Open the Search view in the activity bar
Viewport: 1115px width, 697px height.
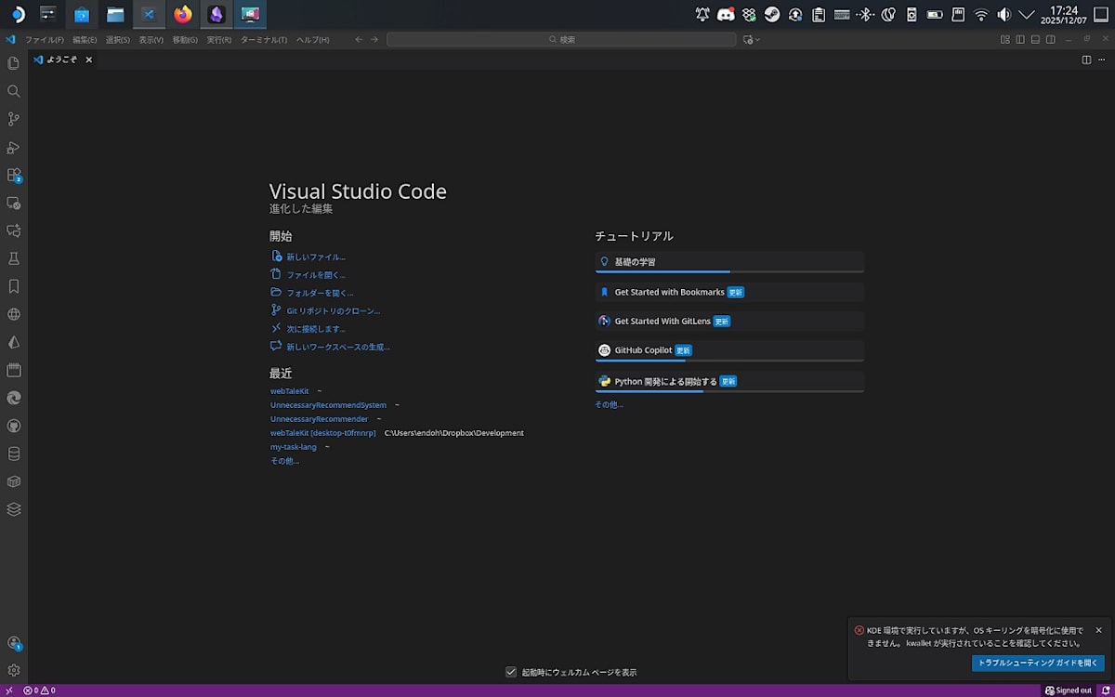pos(14,91)
